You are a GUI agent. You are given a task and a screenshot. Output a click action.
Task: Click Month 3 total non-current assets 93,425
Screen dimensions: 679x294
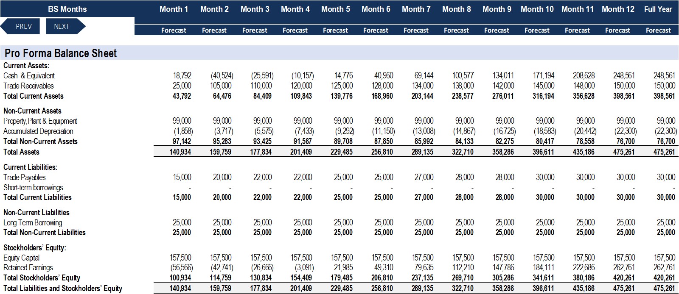262,141
